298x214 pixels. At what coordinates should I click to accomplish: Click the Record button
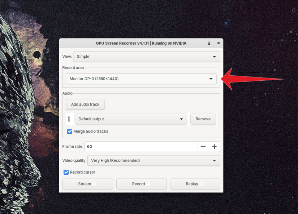pos(141,184)
